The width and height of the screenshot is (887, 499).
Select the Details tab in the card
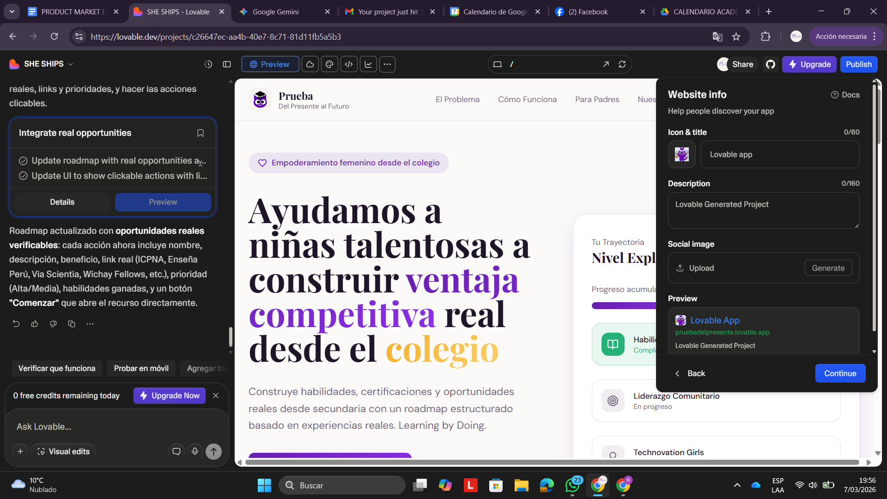[62, 202]
